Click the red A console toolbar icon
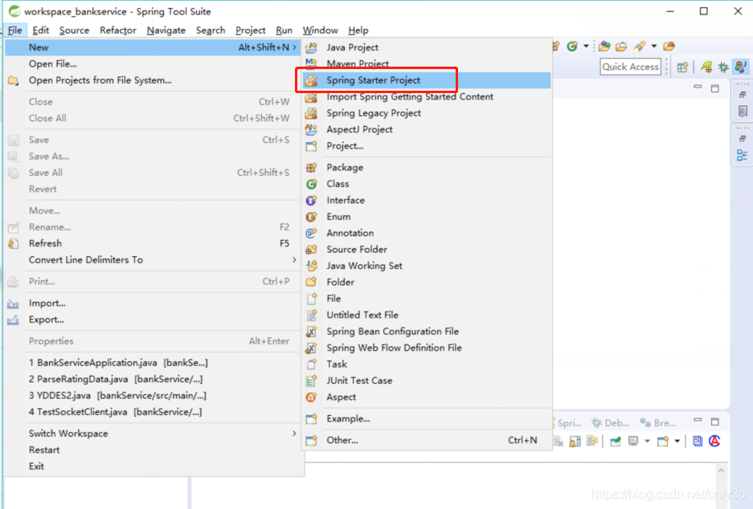Image resolution: width=753 pixels, height=509 pixels. (x=714, y=441)
